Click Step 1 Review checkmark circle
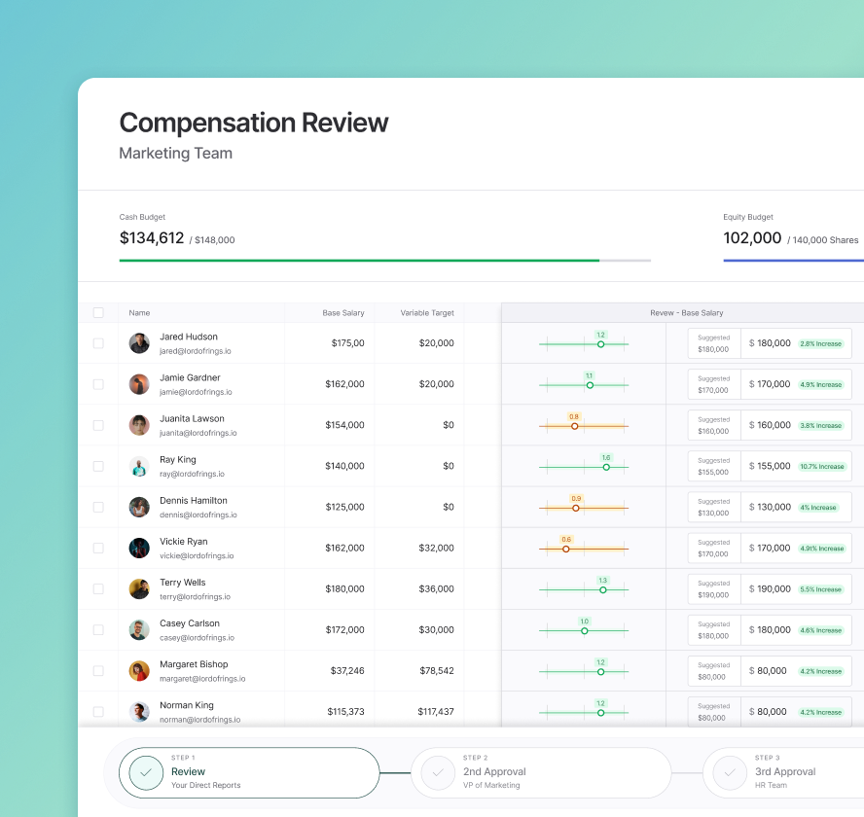864x817 pixels. [x=146, y=772]
